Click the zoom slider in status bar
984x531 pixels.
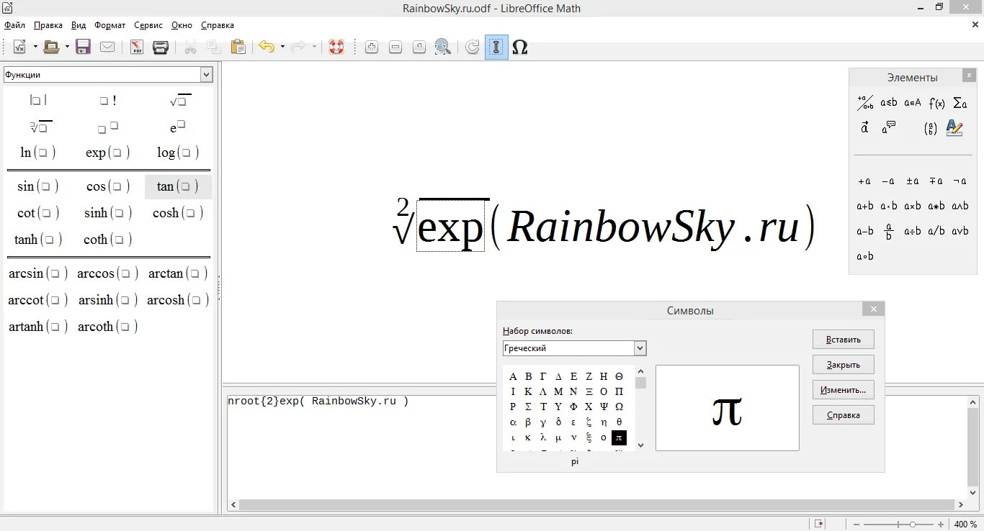coord(898,525)
